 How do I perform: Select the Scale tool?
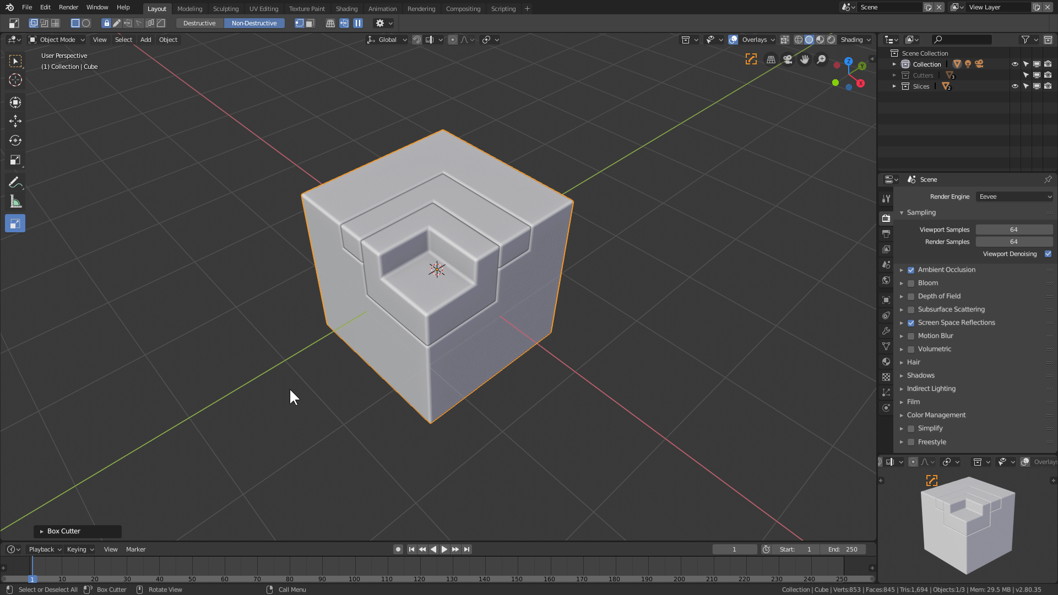click(15, 160)
